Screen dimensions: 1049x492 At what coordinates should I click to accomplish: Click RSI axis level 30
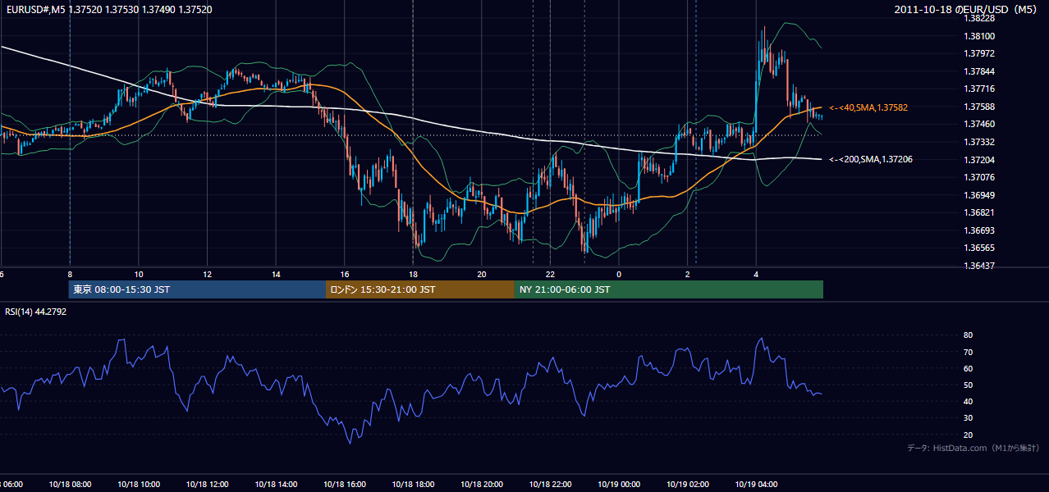[968, 418]
